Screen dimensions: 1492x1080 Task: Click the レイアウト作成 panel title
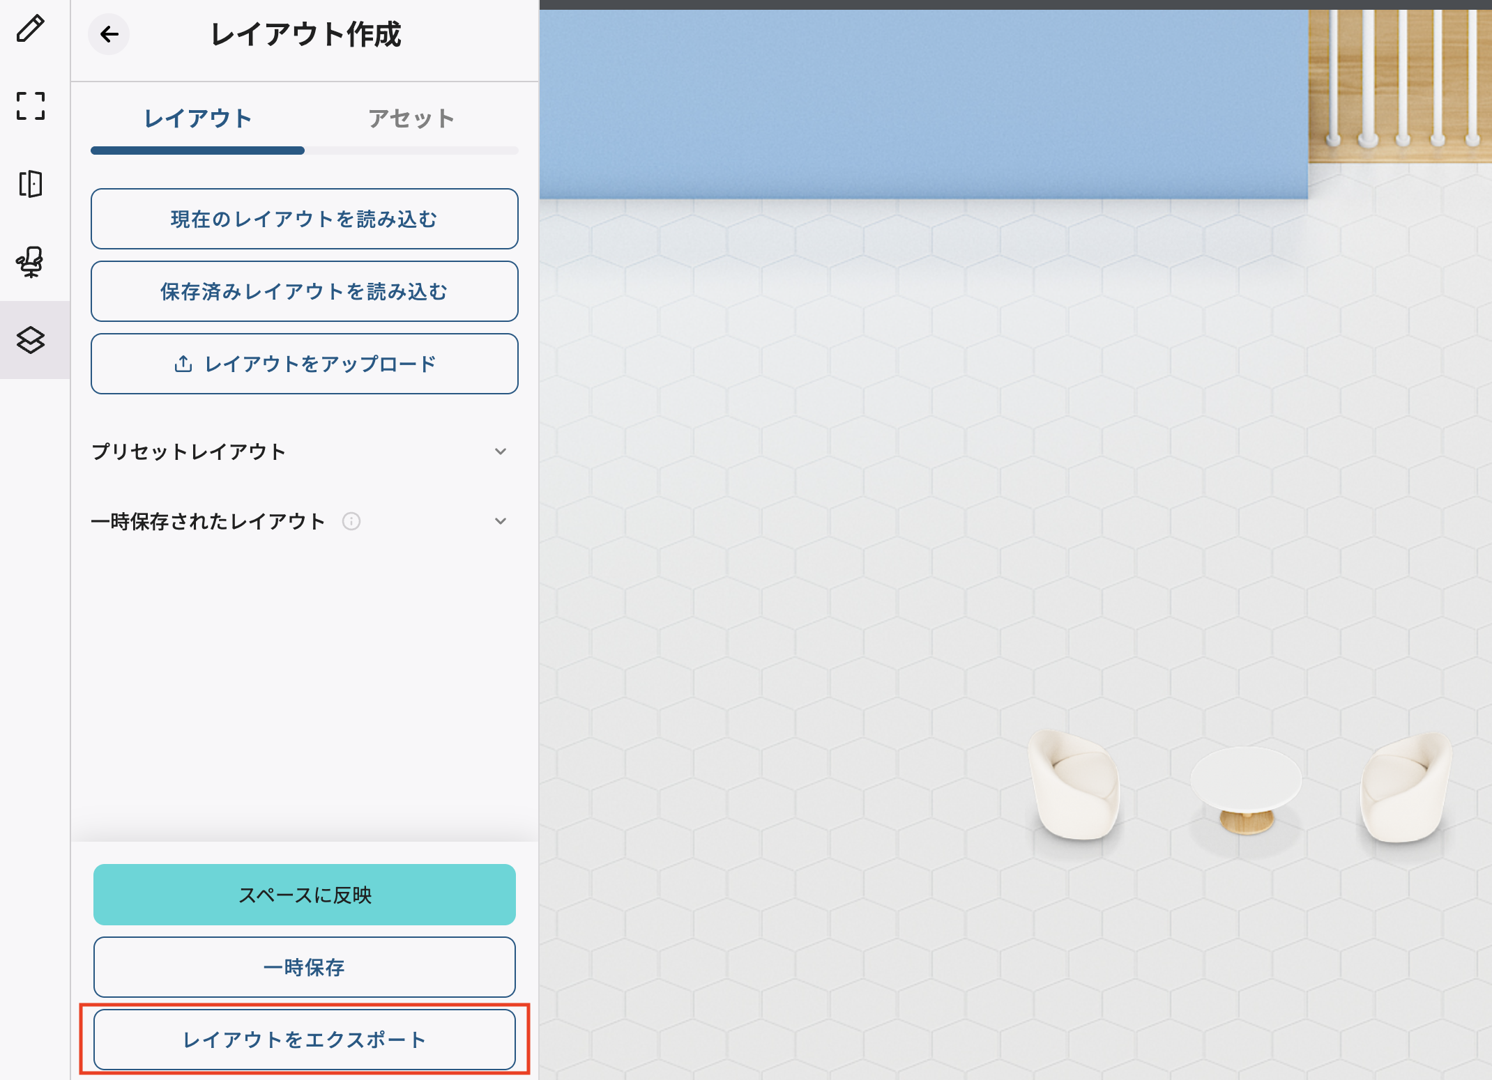point(306,34)
